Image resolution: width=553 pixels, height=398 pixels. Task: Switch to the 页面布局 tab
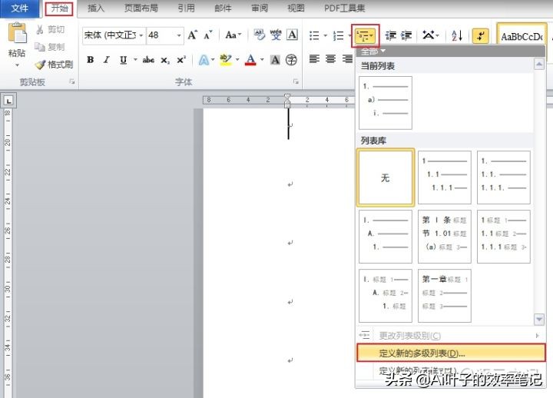(x=141, y=8)
